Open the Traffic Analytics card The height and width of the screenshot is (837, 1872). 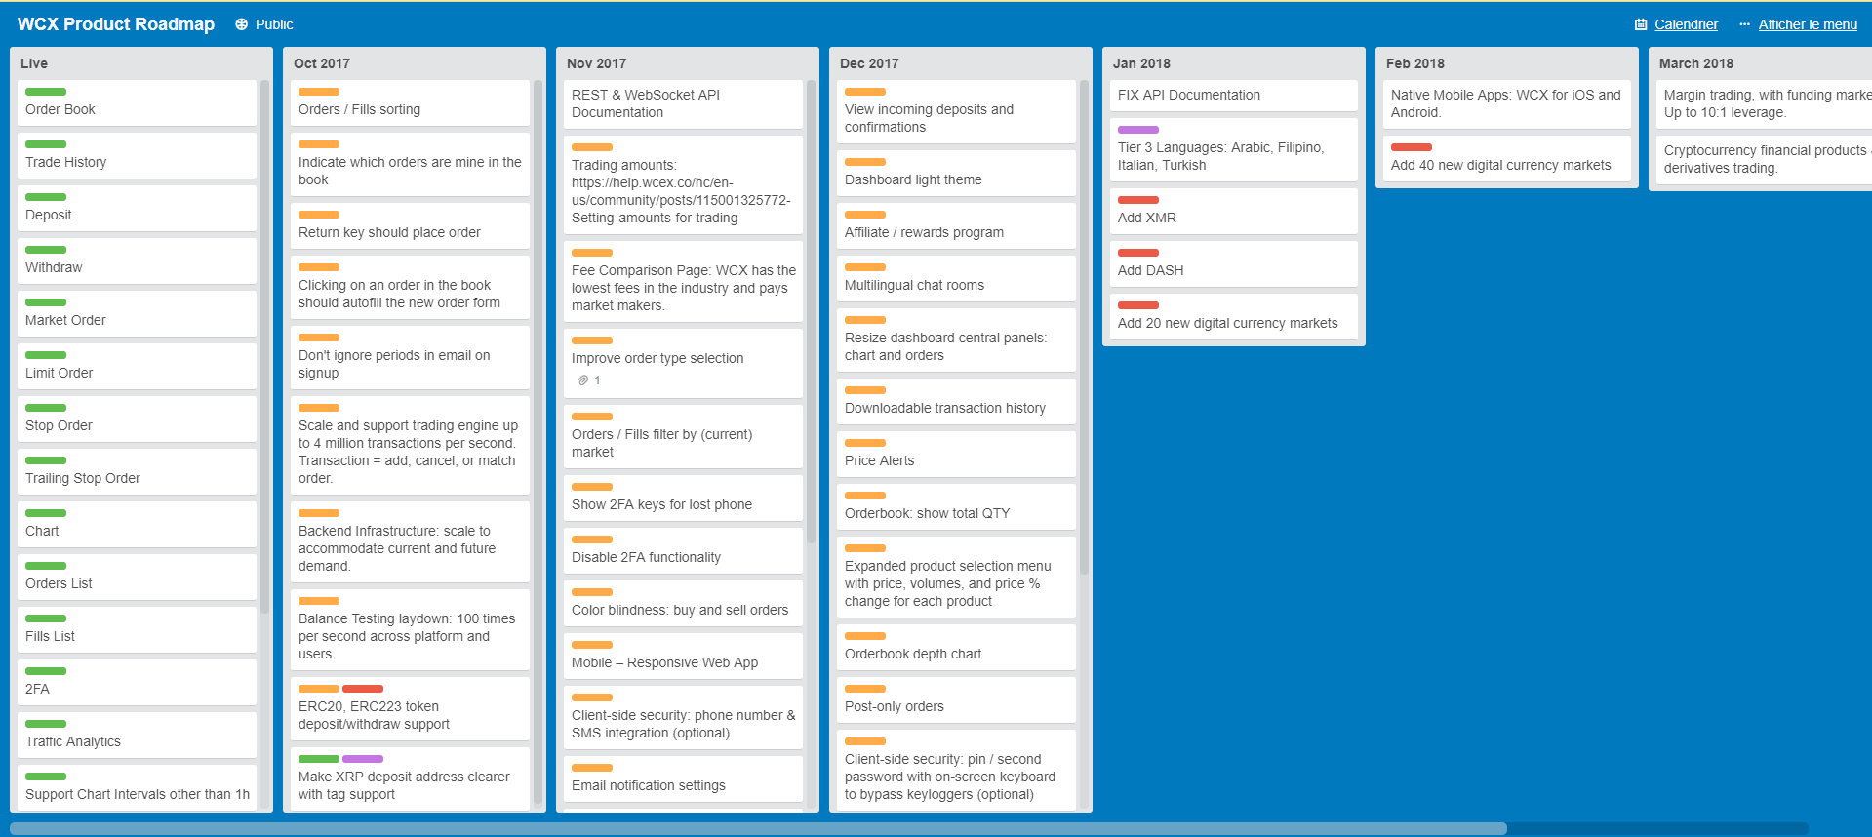[137, 735]
